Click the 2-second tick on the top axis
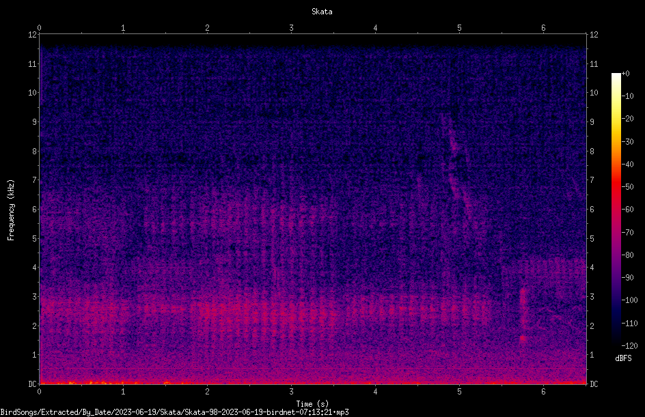This screenshot has height=417, width=645. (207, 28)
